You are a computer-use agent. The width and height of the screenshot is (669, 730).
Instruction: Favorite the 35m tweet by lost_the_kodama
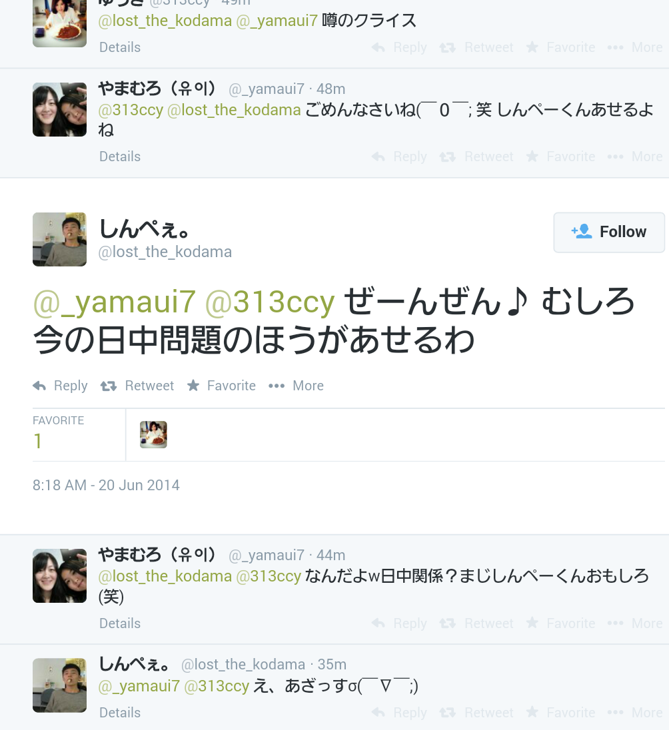click(x=560, y=713)
